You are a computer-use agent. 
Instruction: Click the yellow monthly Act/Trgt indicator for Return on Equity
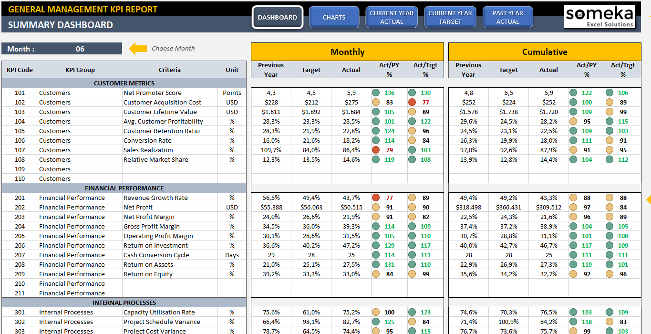click(x=412, y=274)
